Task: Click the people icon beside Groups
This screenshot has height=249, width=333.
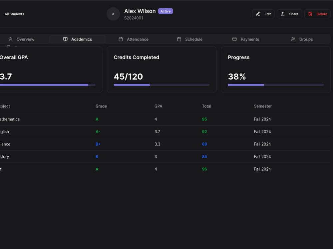Action: pos(293,39)
